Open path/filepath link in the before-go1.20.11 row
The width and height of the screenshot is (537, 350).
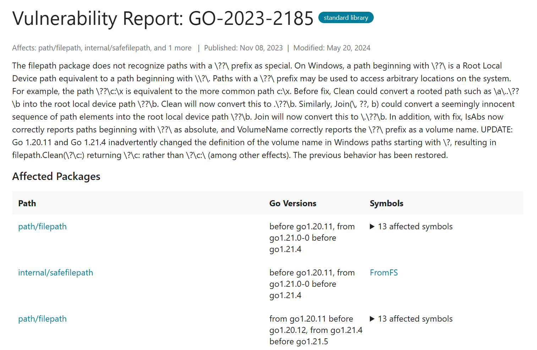[x=42, y=226]
